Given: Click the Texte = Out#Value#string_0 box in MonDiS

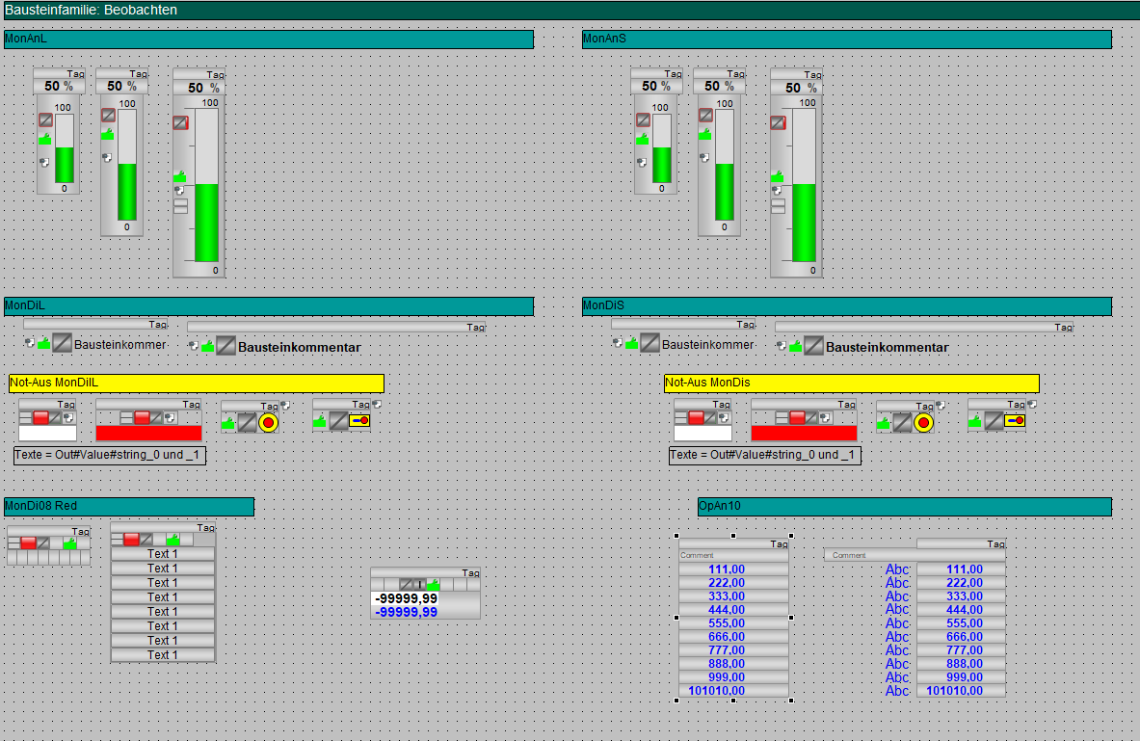Looking at the screenshot, I should 765,455.
